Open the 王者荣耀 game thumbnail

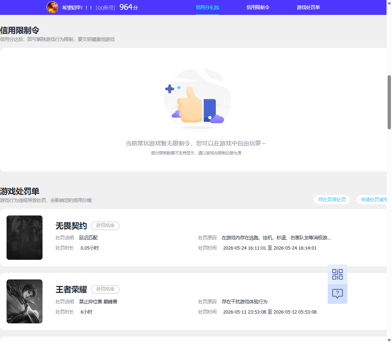click(24, 301)
